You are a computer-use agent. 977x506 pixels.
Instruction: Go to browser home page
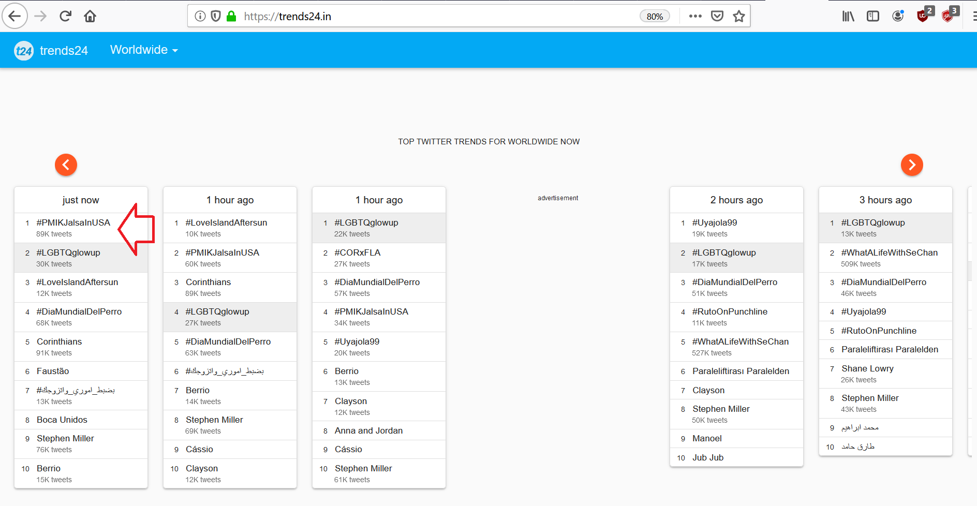pos(90,16)
